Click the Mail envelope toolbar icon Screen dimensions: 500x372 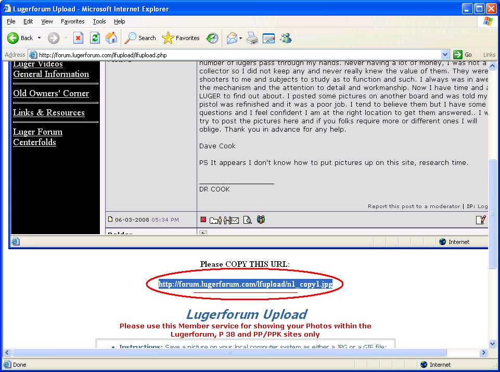coord(232,39)
